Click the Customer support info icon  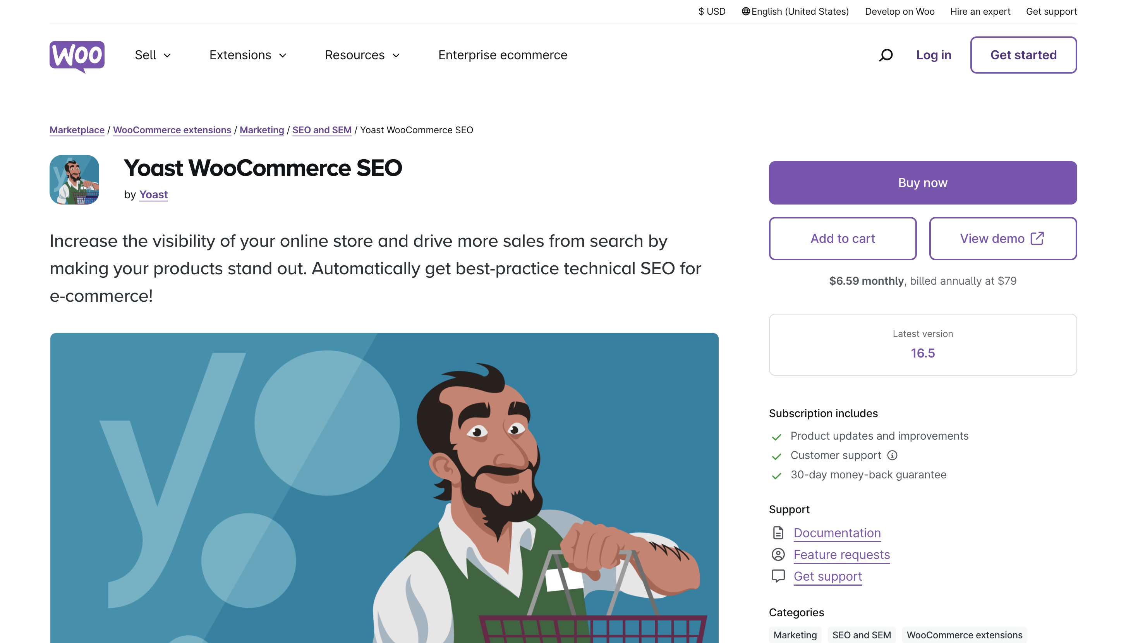point(892,455)
